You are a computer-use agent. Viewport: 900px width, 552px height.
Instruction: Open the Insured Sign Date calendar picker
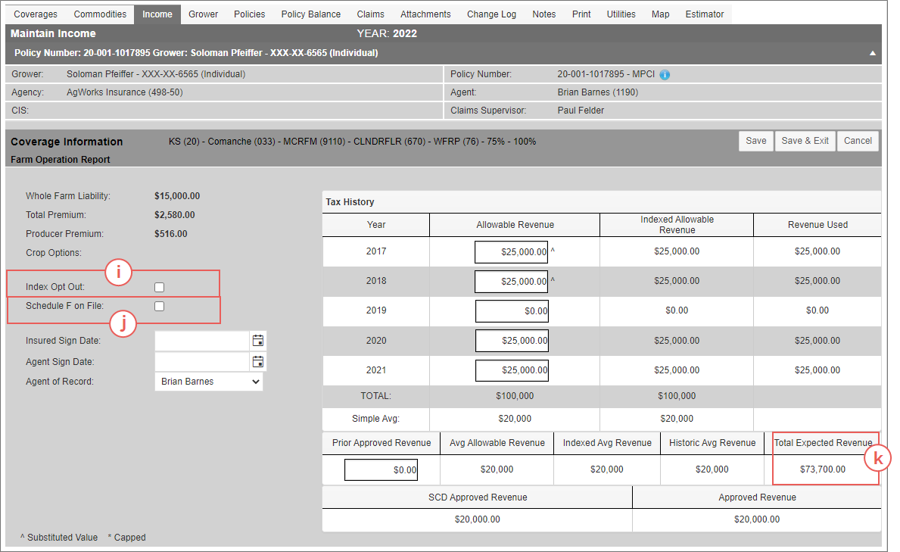point(258,341)
